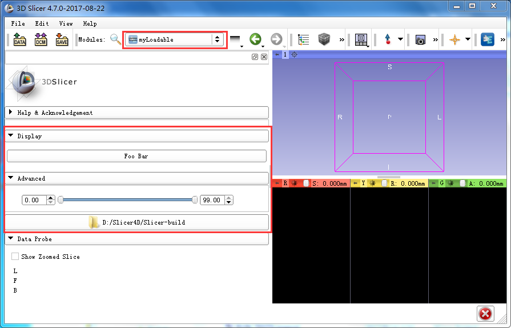Click the yellow slice Y label
Image resolution: width=511 pixels, height=328 pixels.
coord(363,183)
